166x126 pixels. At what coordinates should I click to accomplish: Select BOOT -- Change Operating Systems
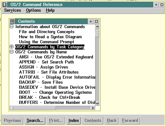click(x=55, y=93)
